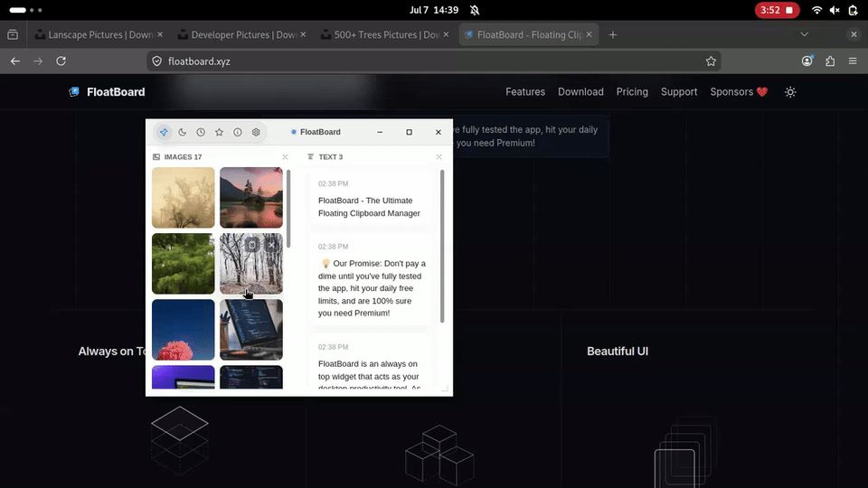Select the green pine branches thumbnail
Screen dimensions: 868x488
click(x=184, y=263)
